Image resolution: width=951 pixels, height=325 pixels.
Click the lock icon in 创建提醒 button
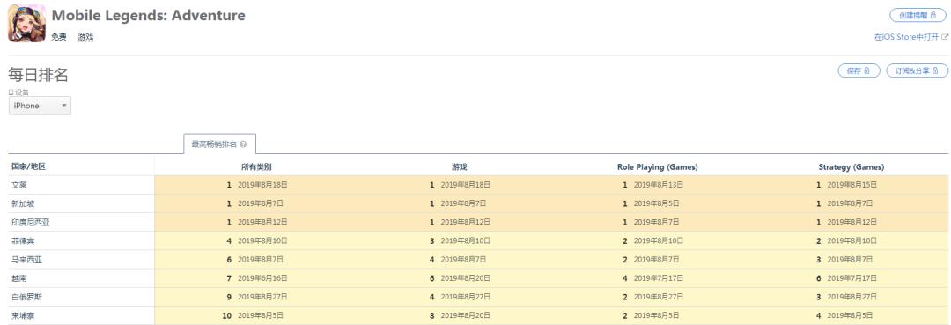[933, 16]
